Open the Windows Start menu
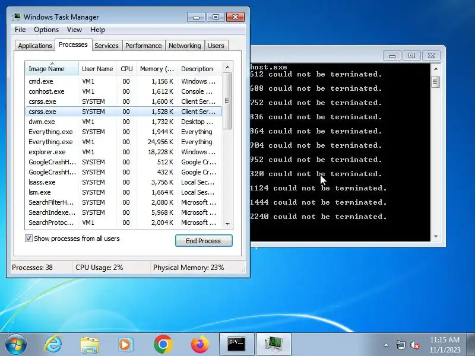The height and width of the screenshot is (356, 475). point(15,344)
